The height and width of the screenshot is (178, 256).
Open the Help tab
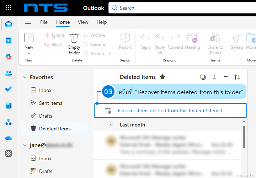coord(102,22)
